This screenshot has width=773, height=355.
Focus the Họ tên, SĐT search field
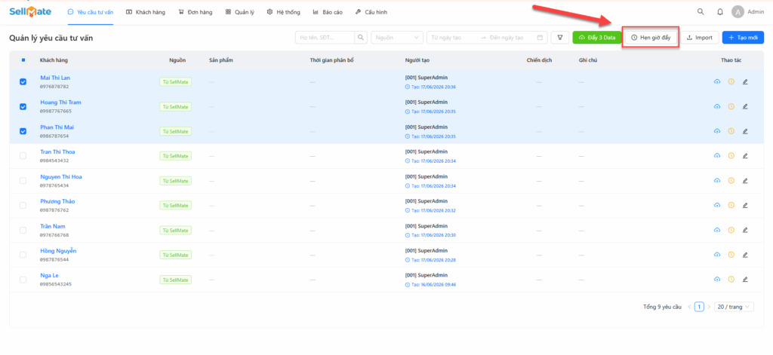tap(325, 38)
